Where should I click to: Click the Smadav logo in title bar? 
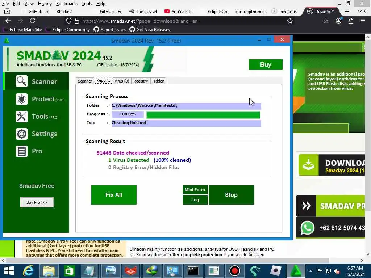pyautogui.click(x=7, y=41)
